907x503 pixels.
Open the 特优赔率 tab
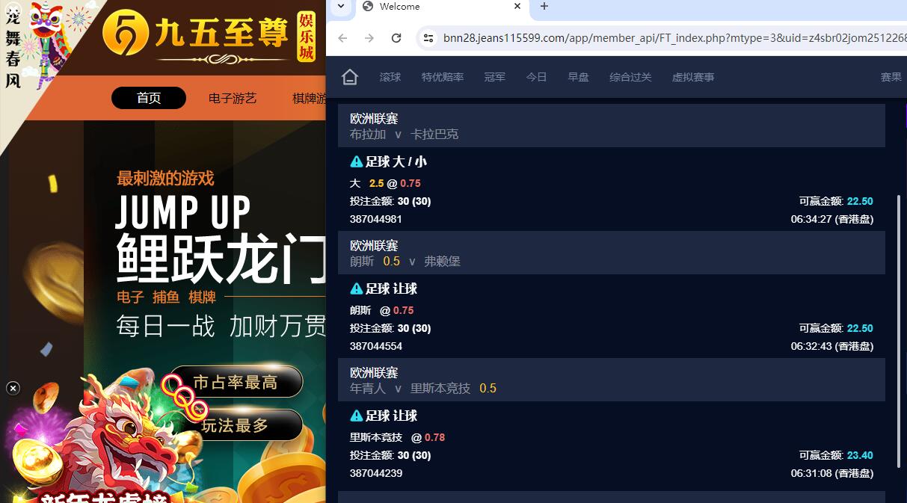click(443, 77)
